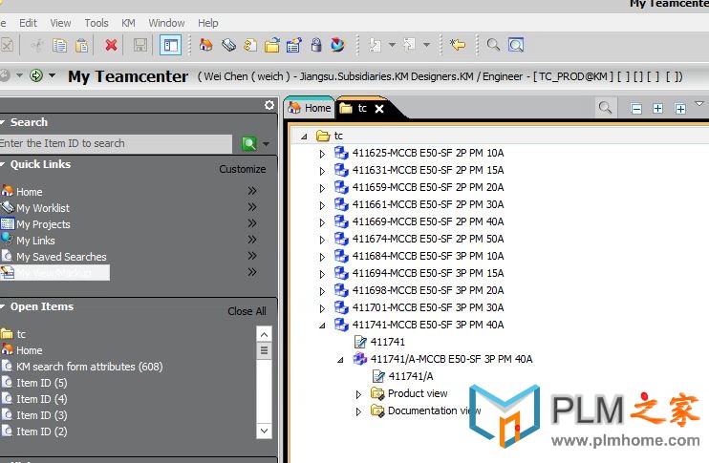Click the red X Delete icon
The width and height of the screenshot is (709, 463).
pyautogui.click(x=111, y=45)
